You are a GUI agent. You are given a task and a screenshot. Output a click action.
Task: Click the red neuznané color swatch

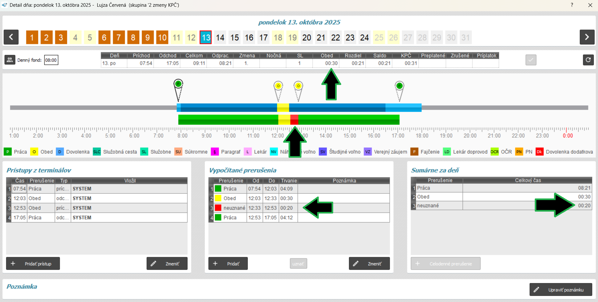(218, 208)
